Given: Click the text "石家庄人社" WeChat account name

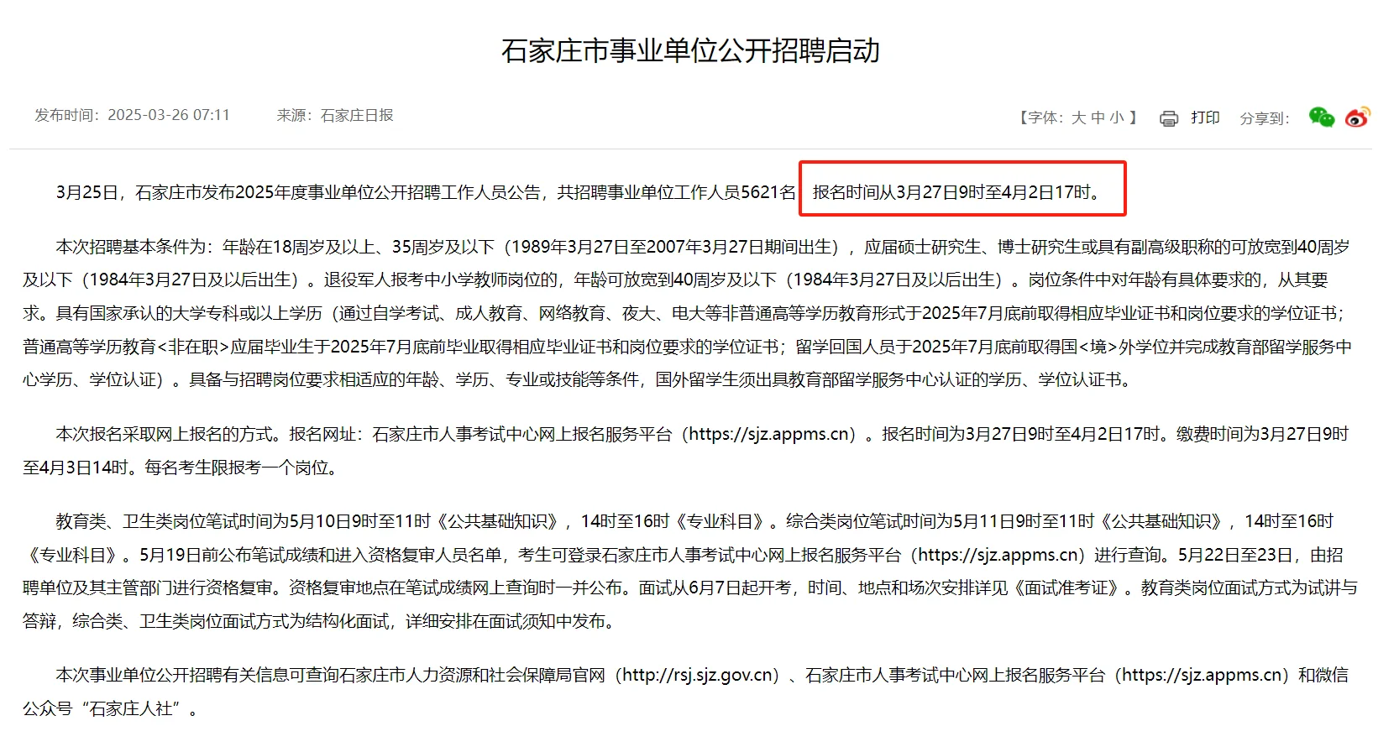Looking at the screenshot, I should (x=131, y=708).
